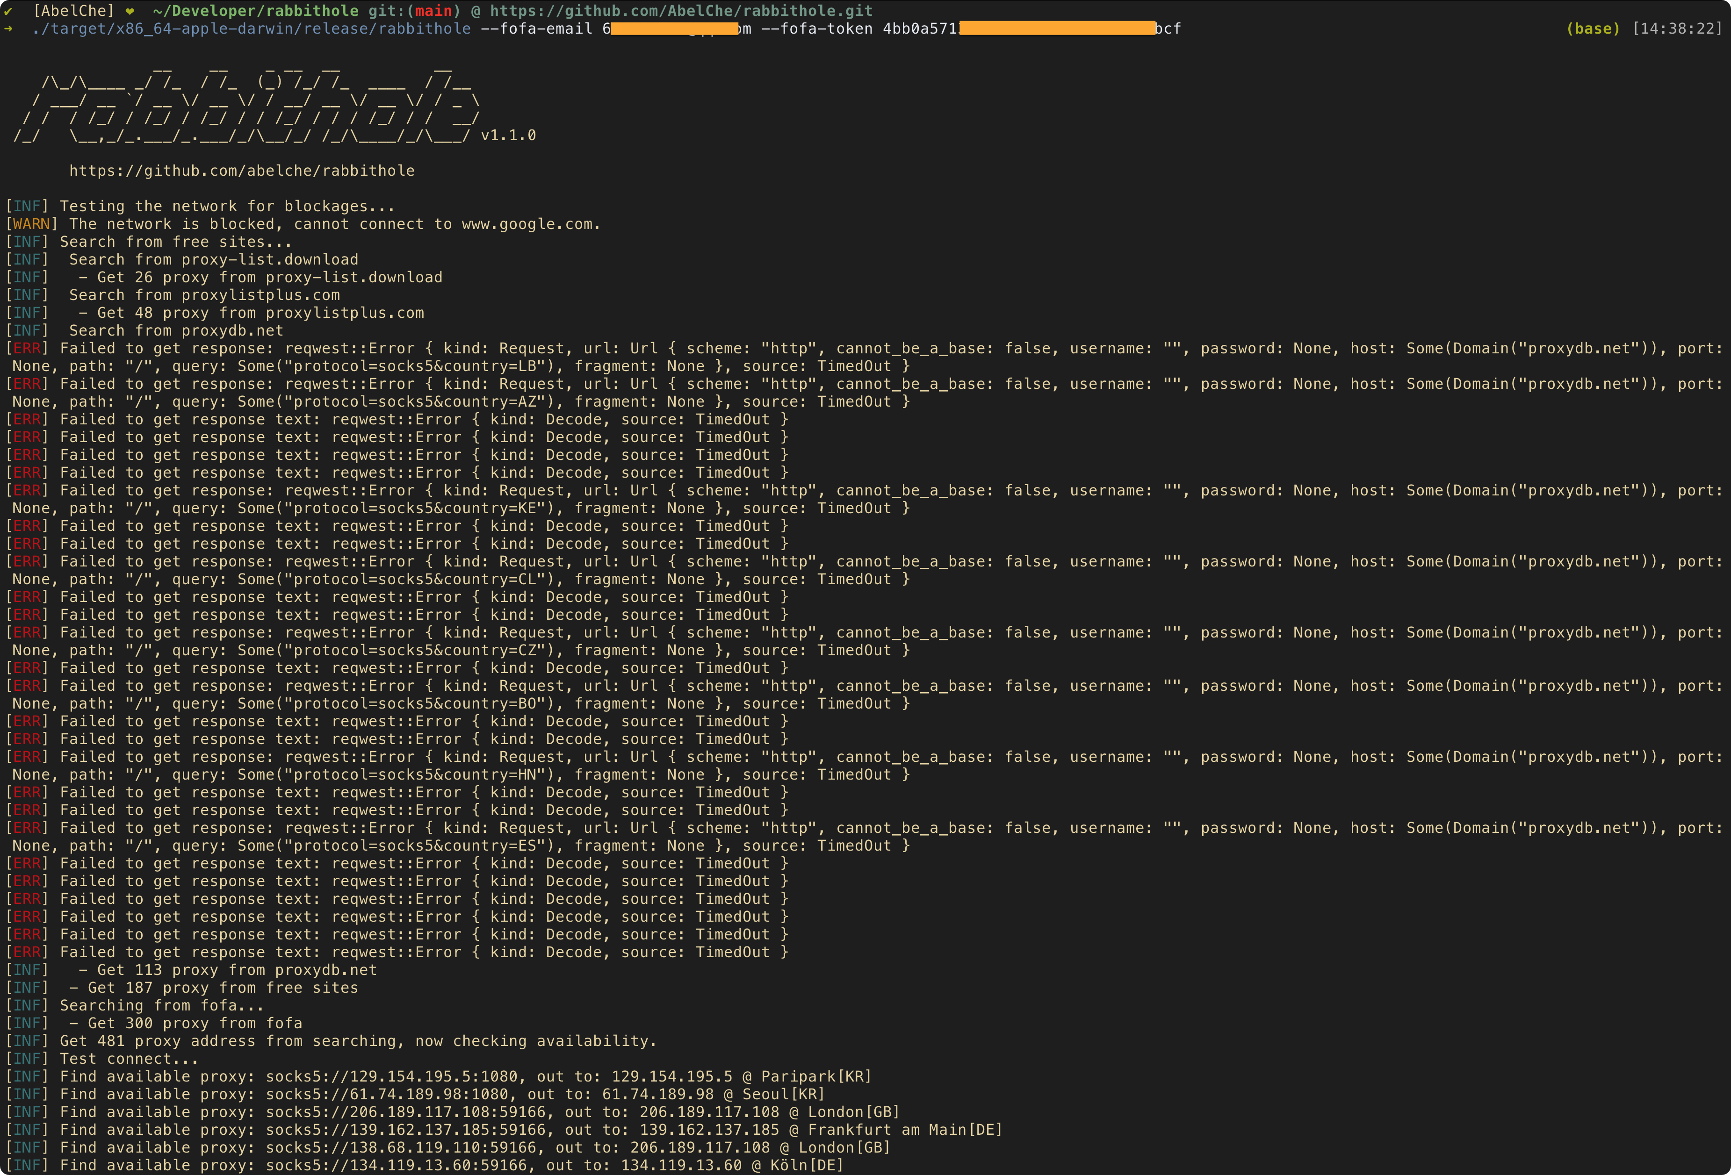Image resolution: width=1731 pixels, height=1175 pixels.
Task: Click the socks5://61.74.189.98:1080 Seoul proxy
Action: pos(387,1095)
